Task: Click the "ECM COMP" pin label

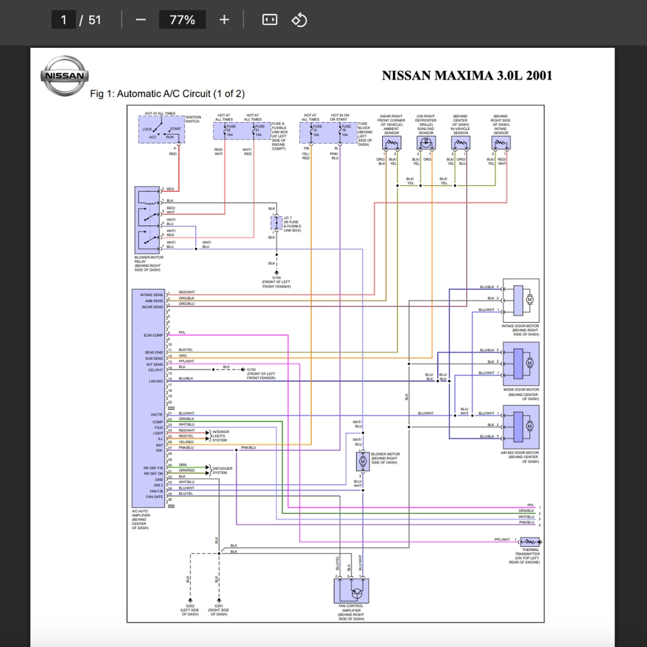Action: (x=153, y=335)
